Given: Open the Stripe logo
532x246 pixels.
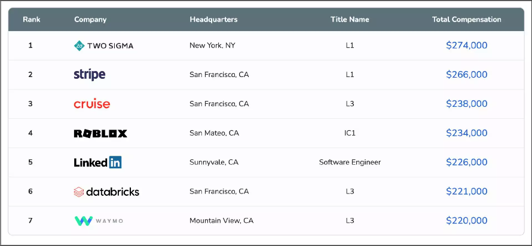Looking at the screenshot, I should (x=90, y=75).
